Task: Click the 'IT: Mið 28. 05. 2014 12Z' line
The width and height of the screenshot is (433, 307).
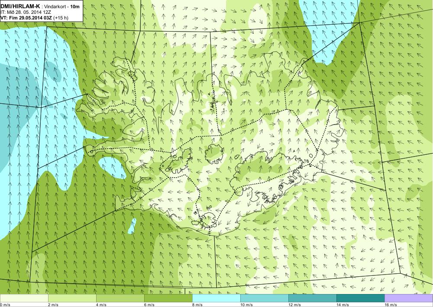Action: point(26,12)
